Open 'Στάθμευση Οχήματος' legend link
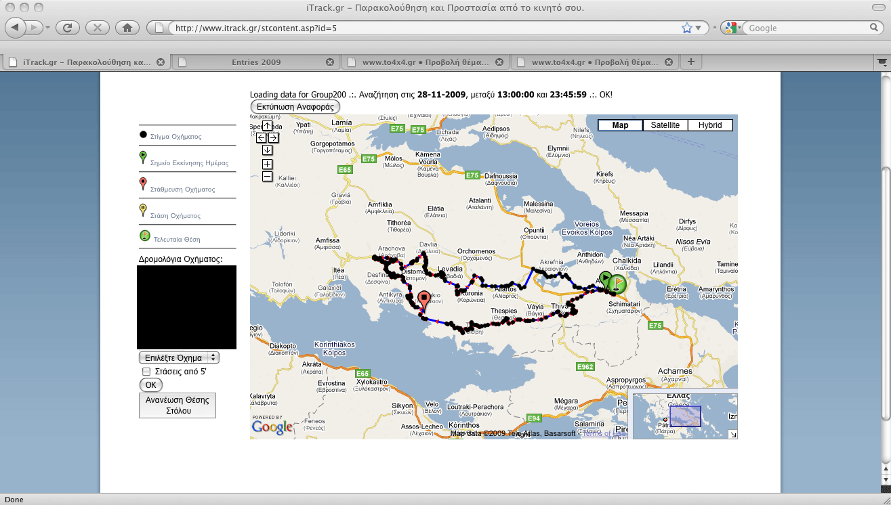Screen dimensions: 891x505 tap(182, 190)
